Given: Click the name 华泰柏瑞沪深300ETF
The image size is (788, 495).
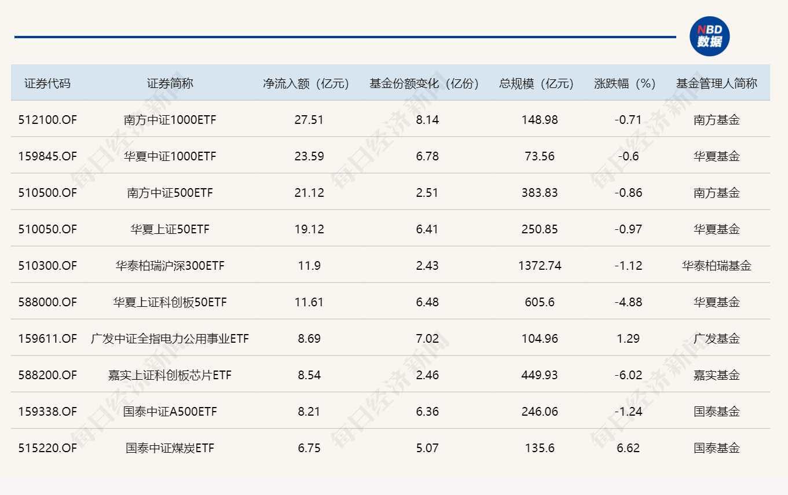Looking at the screenshot, I should click(x=170, y=266).
